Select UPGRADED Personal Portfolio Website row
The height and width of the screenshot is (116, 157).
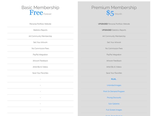(114, 24)
